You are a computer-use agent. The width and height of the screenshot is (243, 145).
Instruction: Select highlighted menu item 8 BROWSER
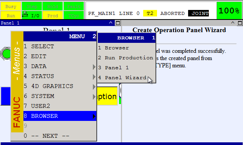coord(60,116)
